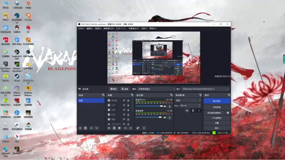The height and width of the screenshot is (160, 285).
Task: Open the 帮助(H) menu
Action: 153,28
